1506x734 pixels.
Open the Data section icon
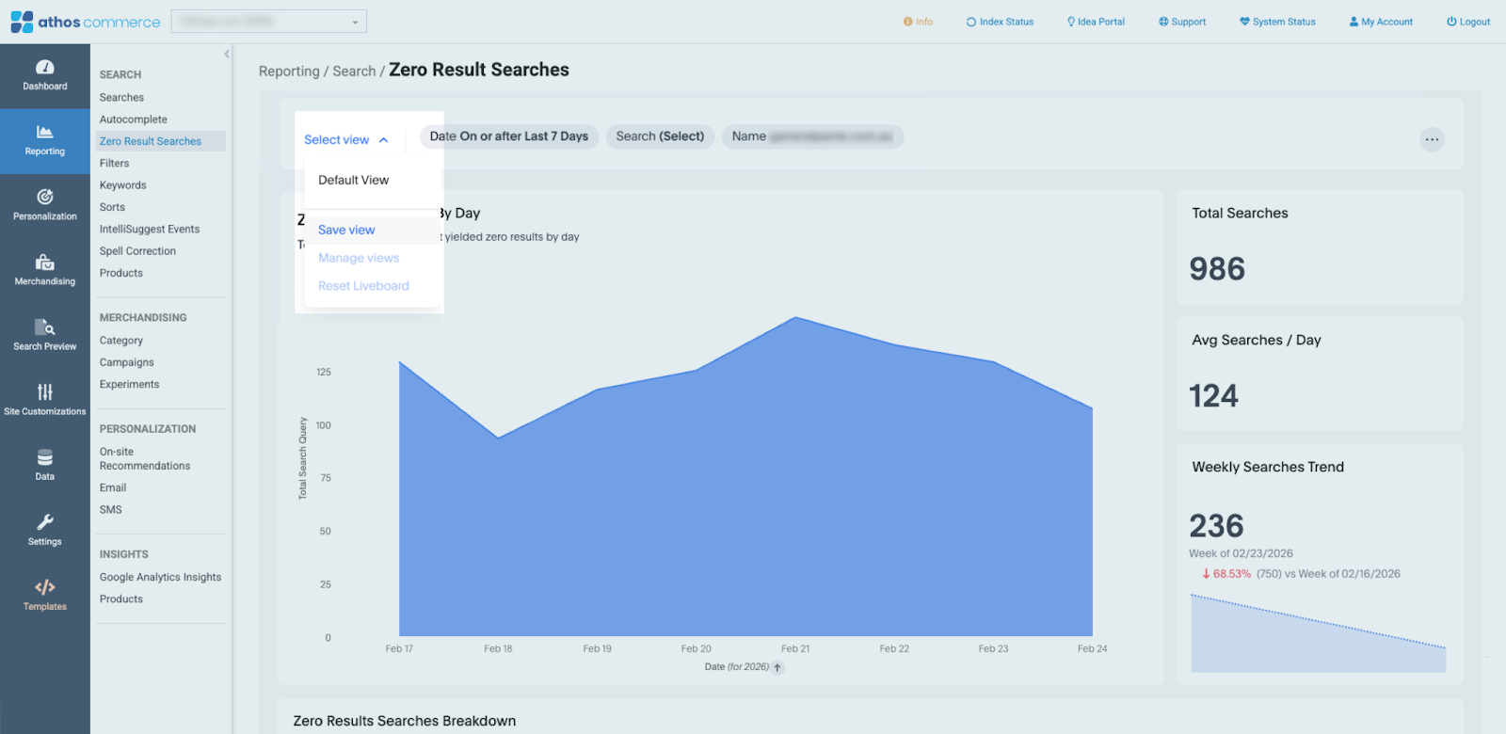point(45,464)
